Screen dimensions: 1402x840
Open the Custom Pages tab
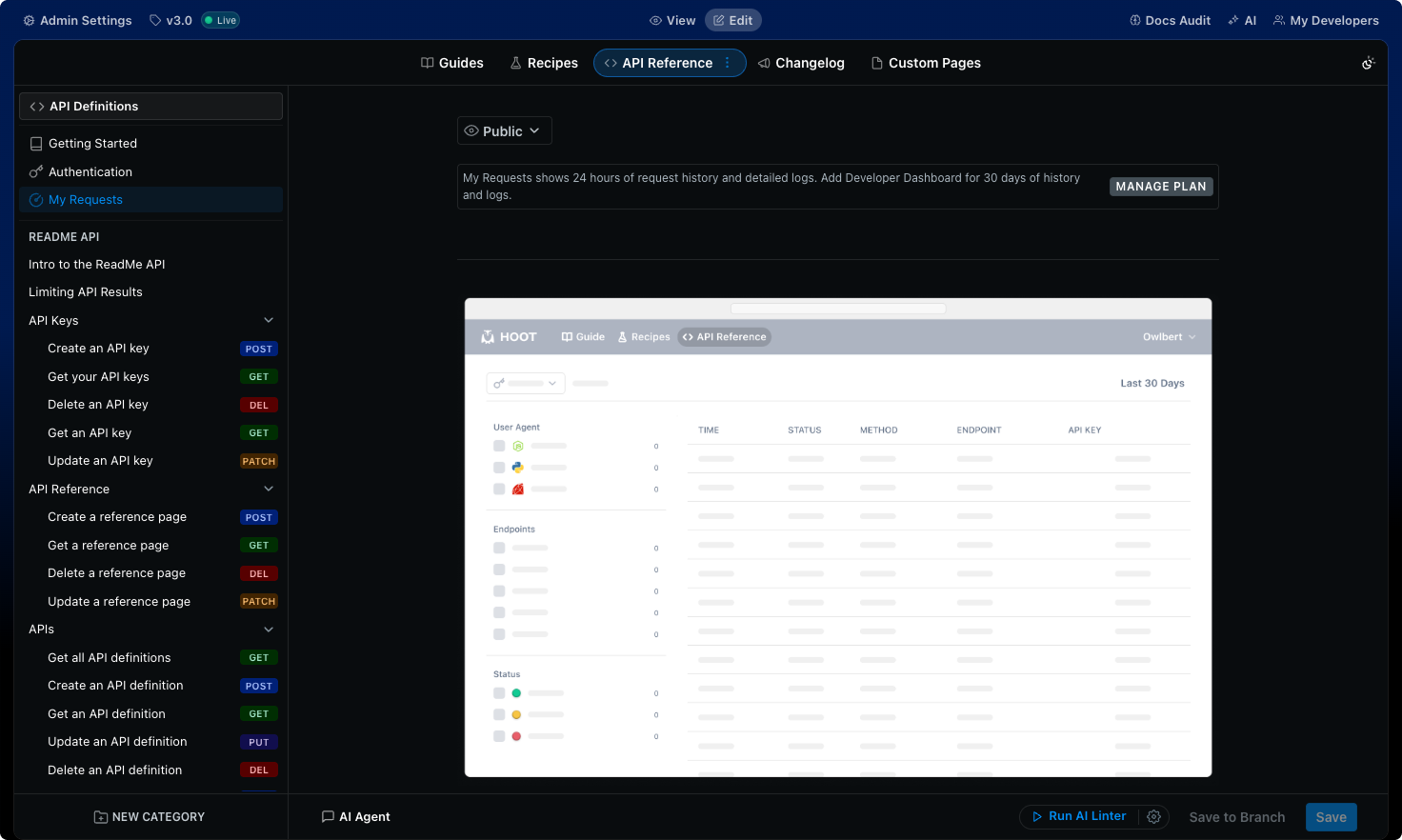pyautogui.click(x=926, y=63)
